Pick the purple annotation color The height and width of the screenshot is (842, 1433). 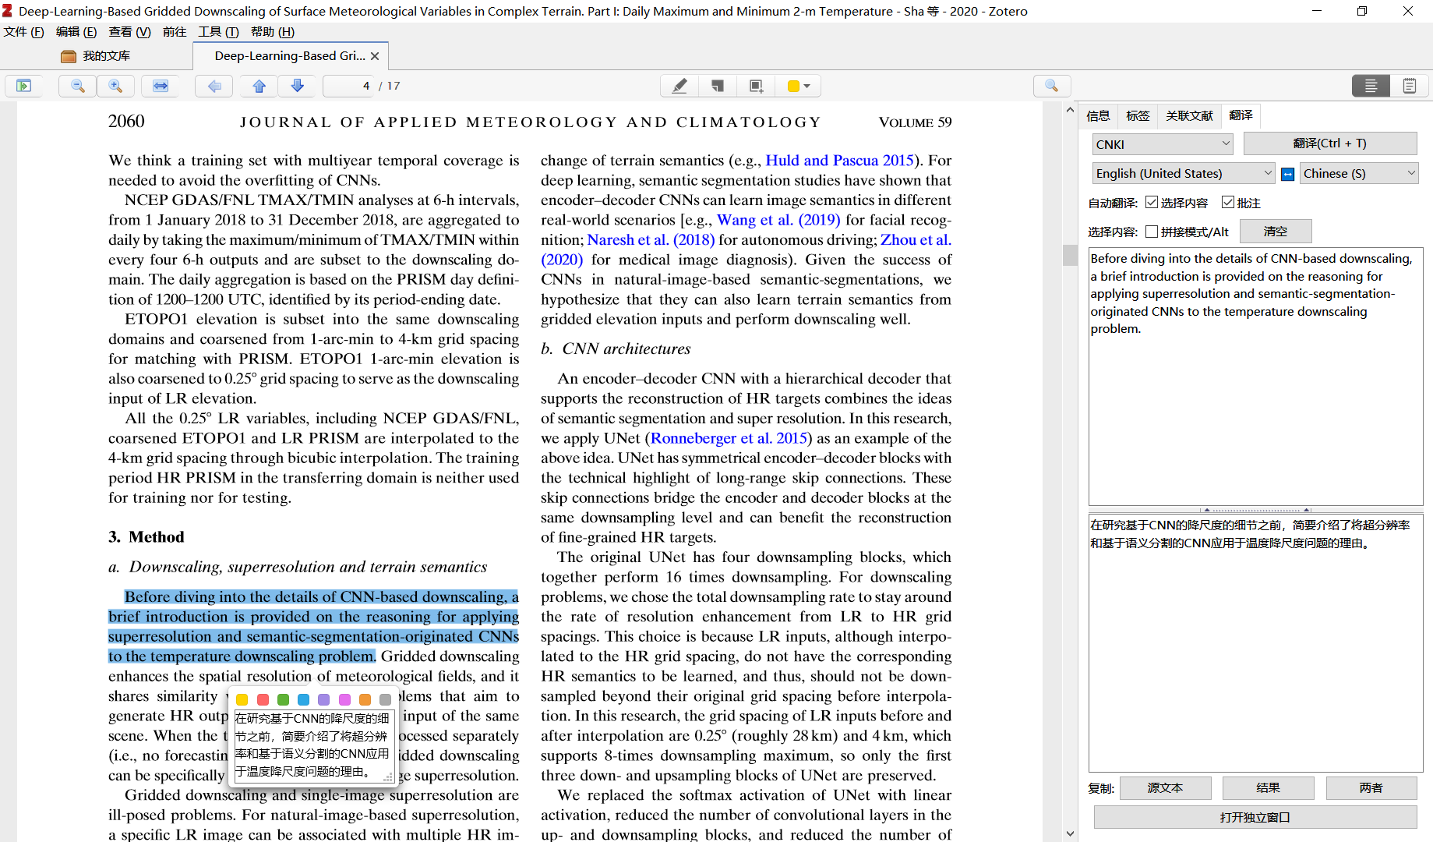(324, 700)
